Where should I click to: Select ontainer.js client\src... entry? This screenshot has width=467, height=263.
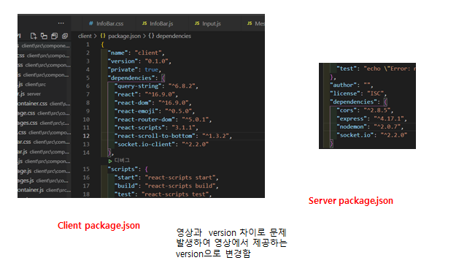click(45, 190)
